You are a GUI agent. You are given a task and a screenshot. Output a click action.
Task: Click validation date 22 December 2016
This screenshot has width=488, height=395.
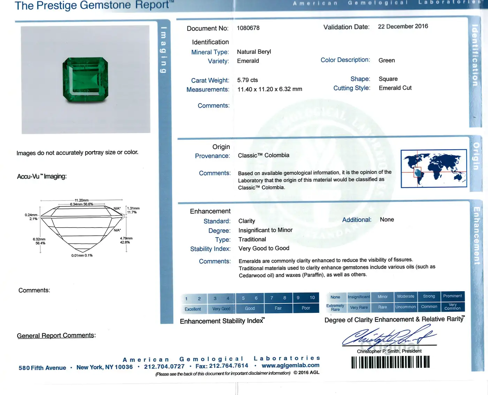click(403, 26)
